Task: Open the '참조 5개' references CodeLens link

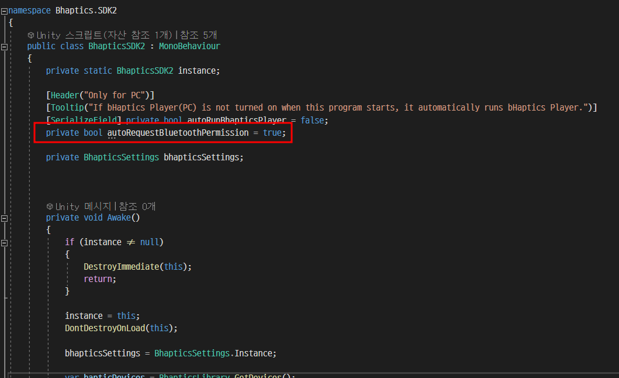Action: coord(199,35)
